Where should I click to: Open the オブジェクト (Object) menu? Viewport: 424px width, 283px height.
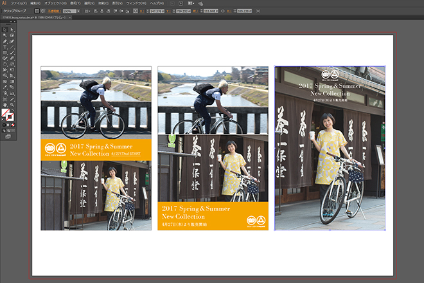(x=55, y=3)
